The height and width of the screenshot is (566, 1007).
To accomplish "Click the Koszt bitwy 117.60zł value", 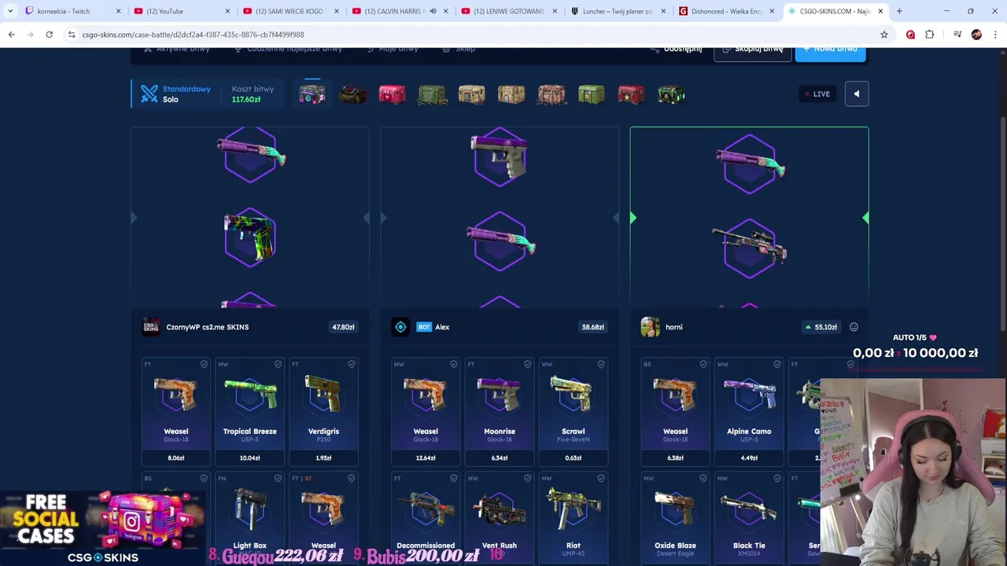I will click(x=246, y=100).
